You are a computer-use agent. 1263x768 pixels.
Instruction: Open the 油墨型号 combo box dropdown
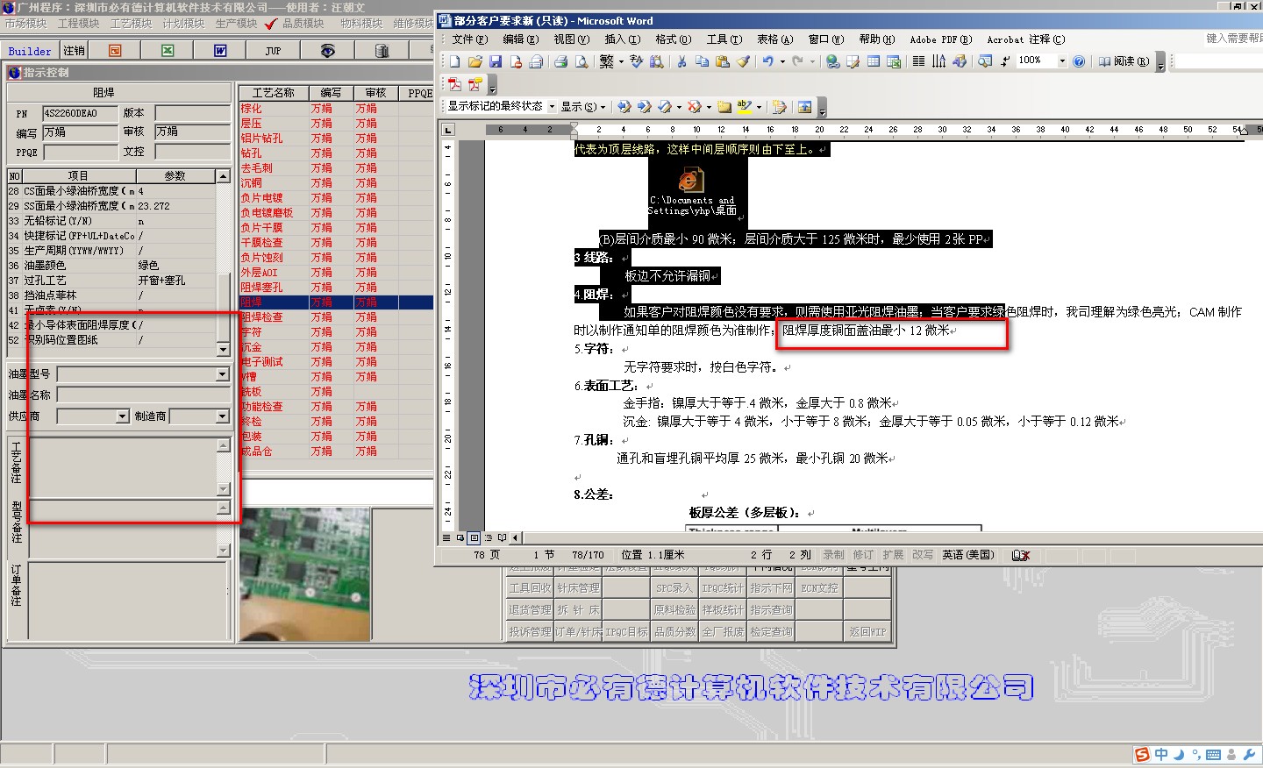point(222,374)
